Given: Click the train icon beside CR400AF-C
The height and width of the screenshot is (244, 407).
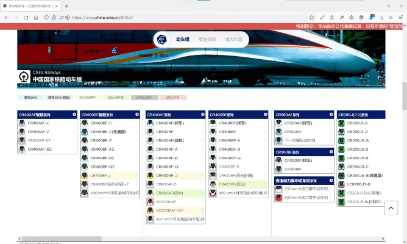Looking at the screenshot, I should pos(22,123).
